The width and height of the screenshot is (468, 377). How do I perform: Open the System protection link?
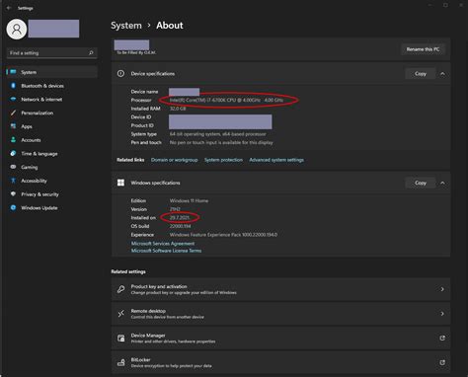(223, 160)
